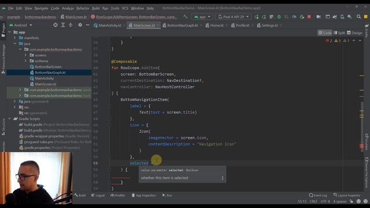This screenshot has height=208, width=370.
Task: Switch editor to Design view
Action: pos(354,33)
